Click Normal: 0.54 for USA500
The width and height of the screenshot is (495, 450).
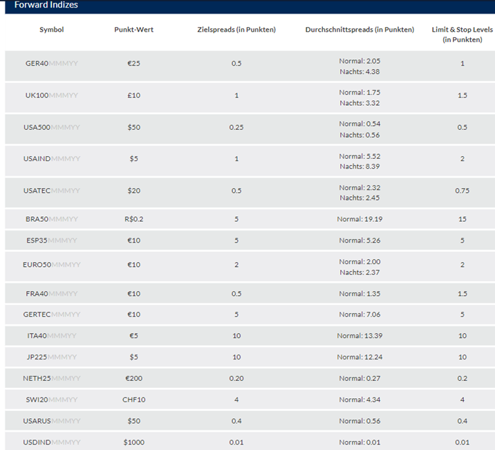359,124
